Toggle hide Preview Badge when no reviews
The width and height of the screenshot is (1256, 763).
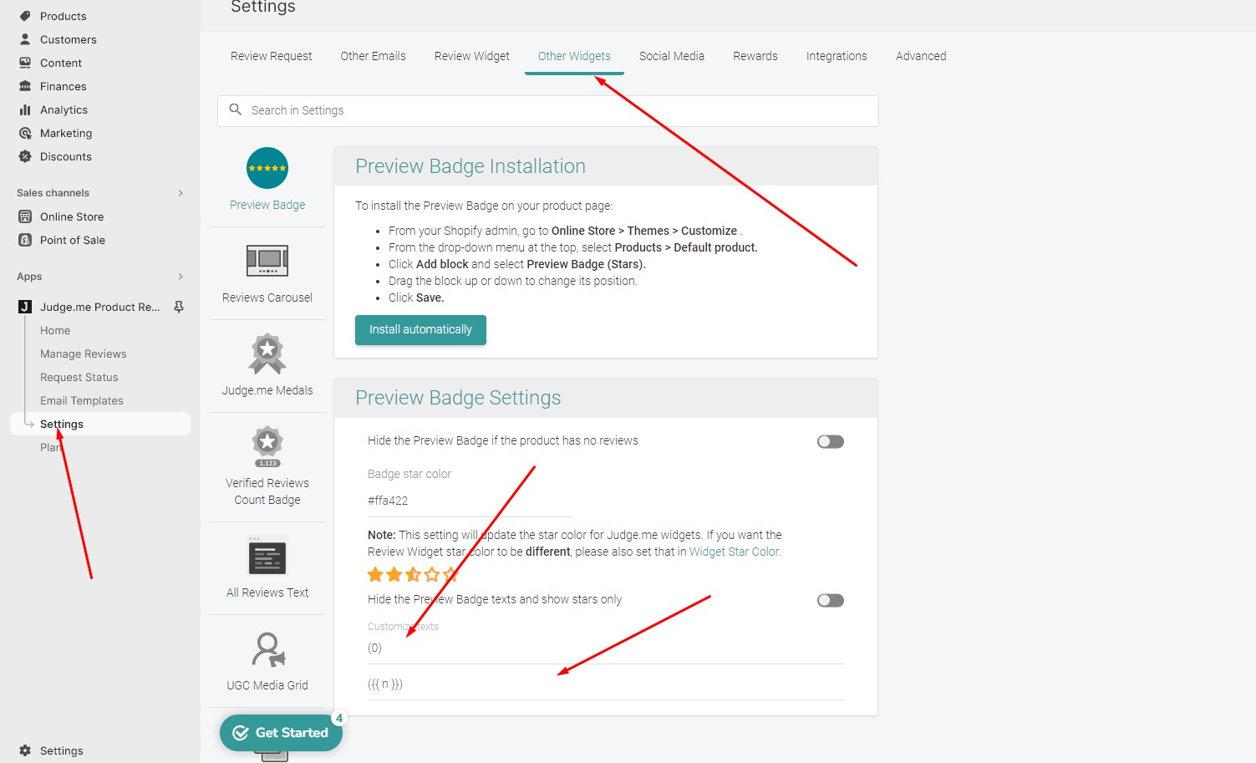pos(831,441)
